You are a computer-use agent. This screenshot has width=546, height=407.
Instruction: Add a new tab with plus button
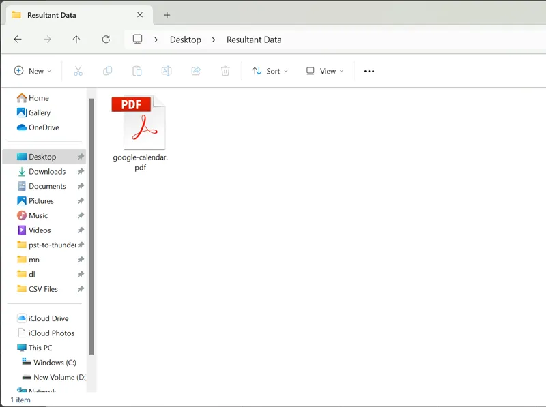coord(167,15)
